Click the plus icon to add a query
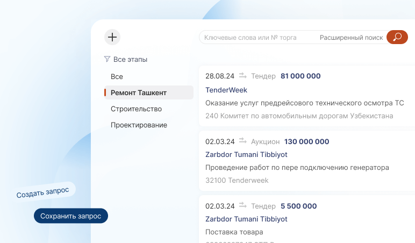Image resolution: width=415 pixels, height=243 pixels. click(112, 37)
